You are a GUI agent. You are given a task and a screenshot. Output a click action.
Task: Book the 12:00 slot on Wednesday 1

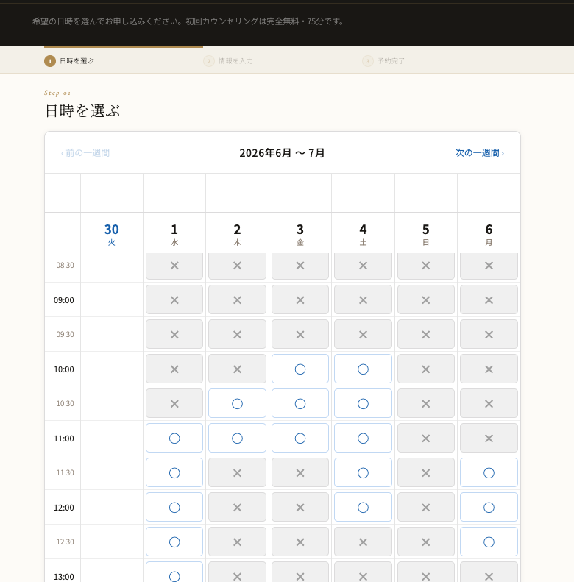point(174,507)
